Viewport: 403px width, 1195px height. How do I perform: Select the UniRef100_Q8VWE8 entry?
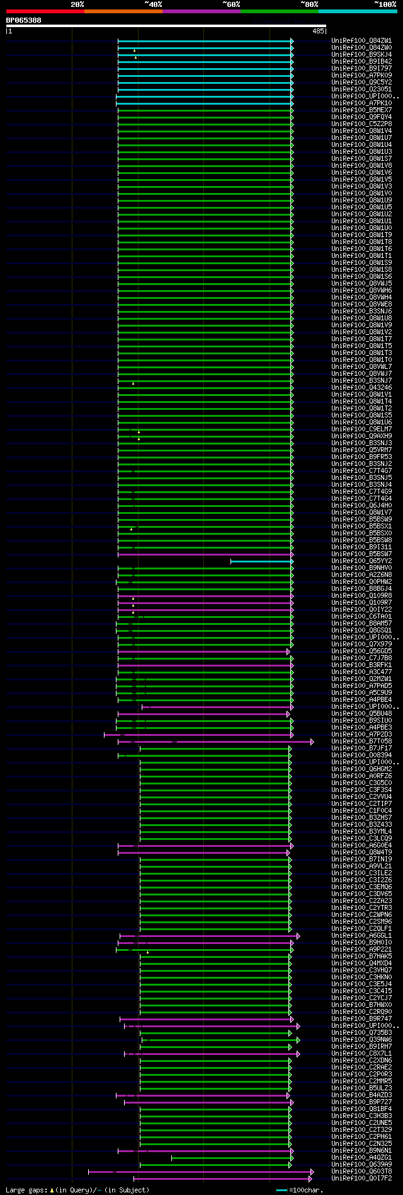tap(361, 305)
